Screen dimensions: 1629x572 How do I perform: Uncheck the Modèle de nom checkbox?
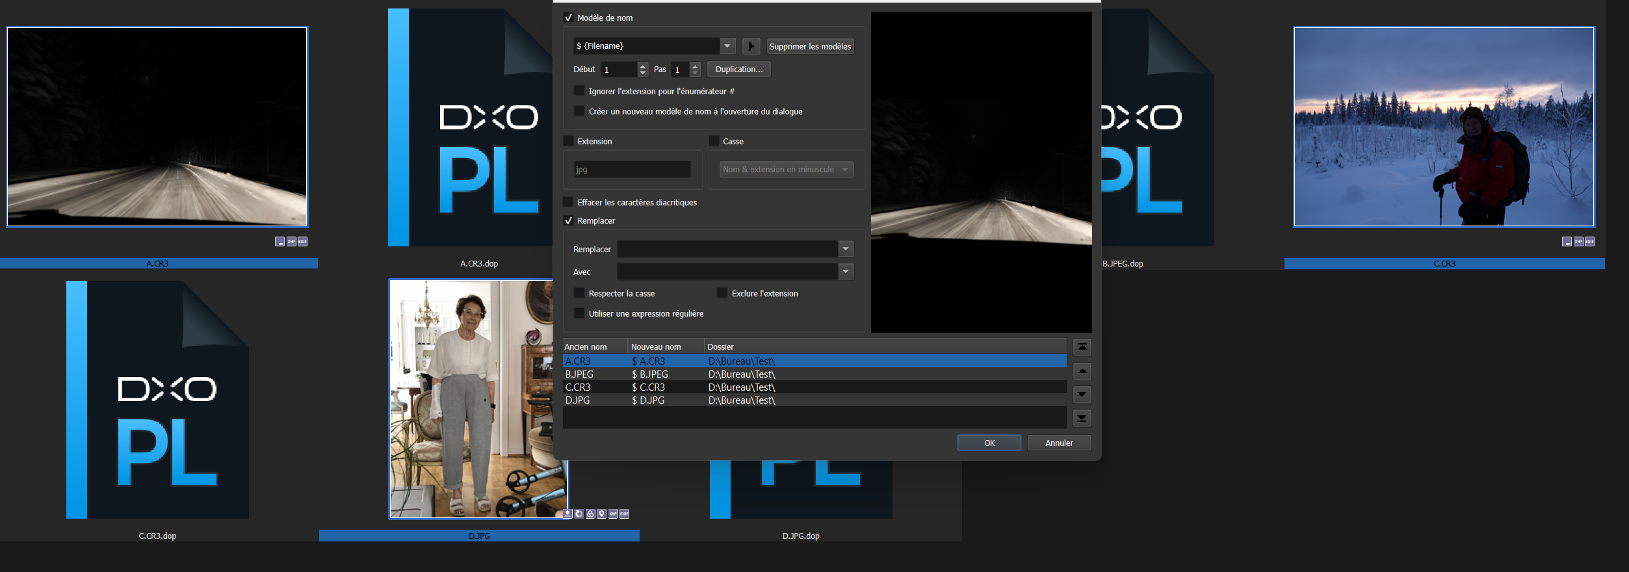pyautogui.click(x=569, y=18)
